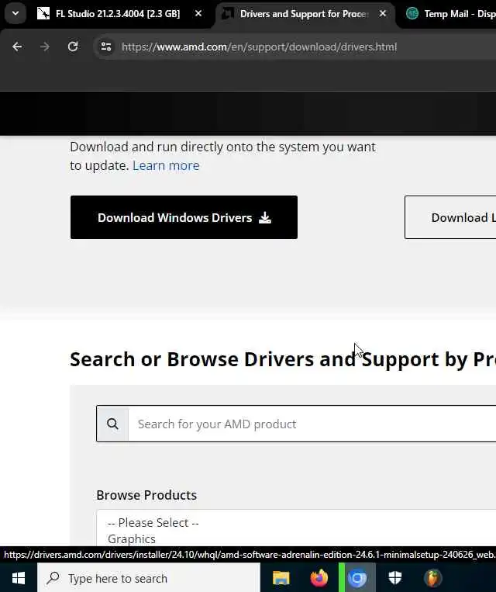Close the Drivers and Support tab
The image size is (496, 592).
[x=383, y=14]
